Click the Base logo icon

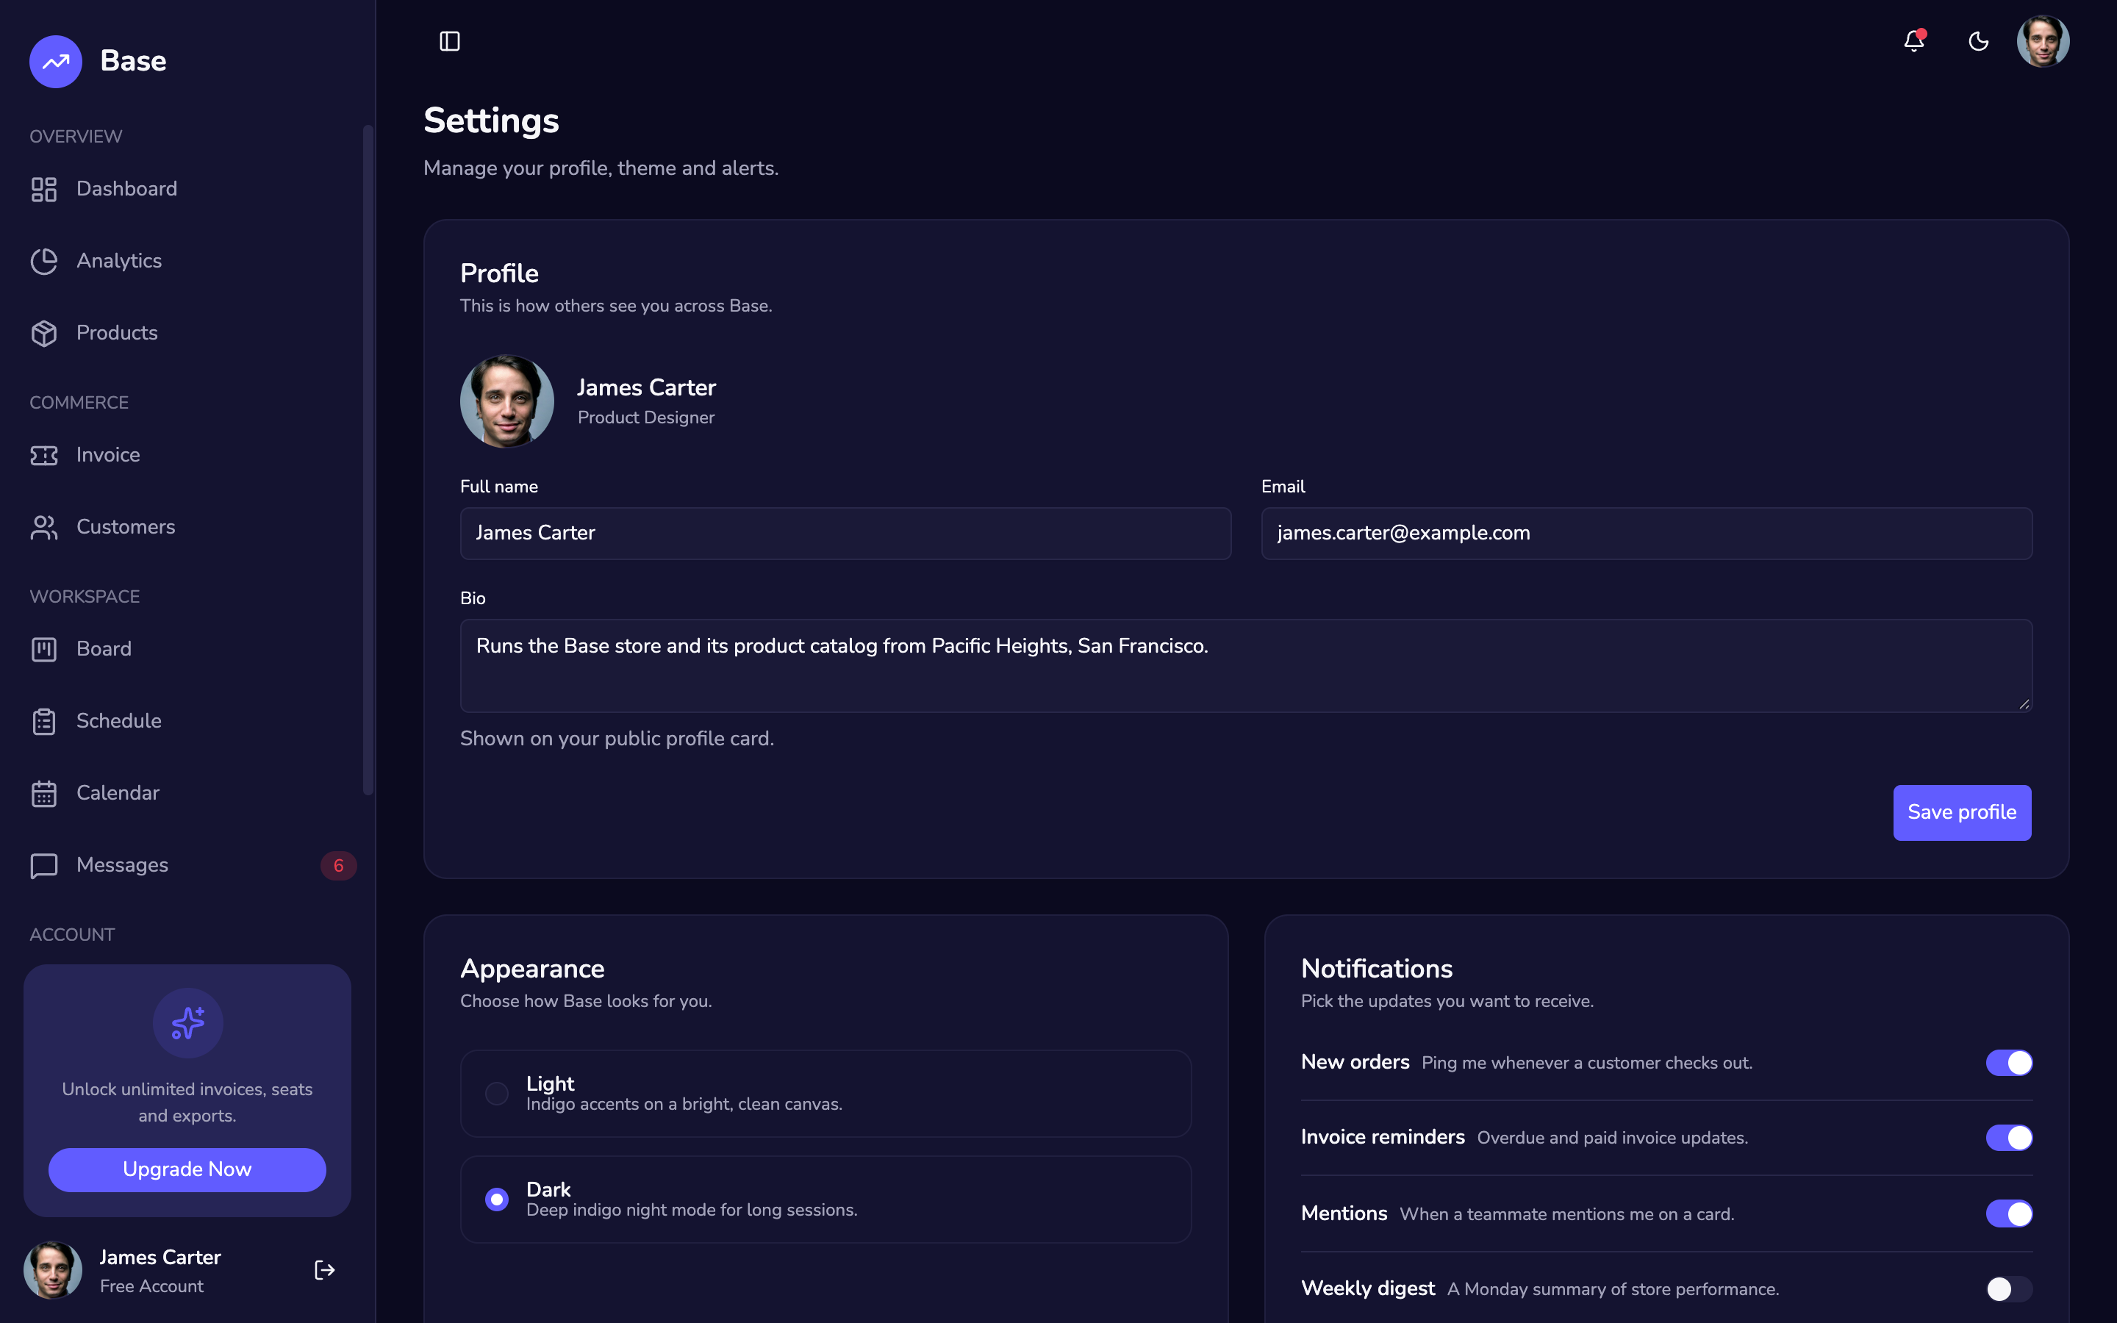point(55,61)
